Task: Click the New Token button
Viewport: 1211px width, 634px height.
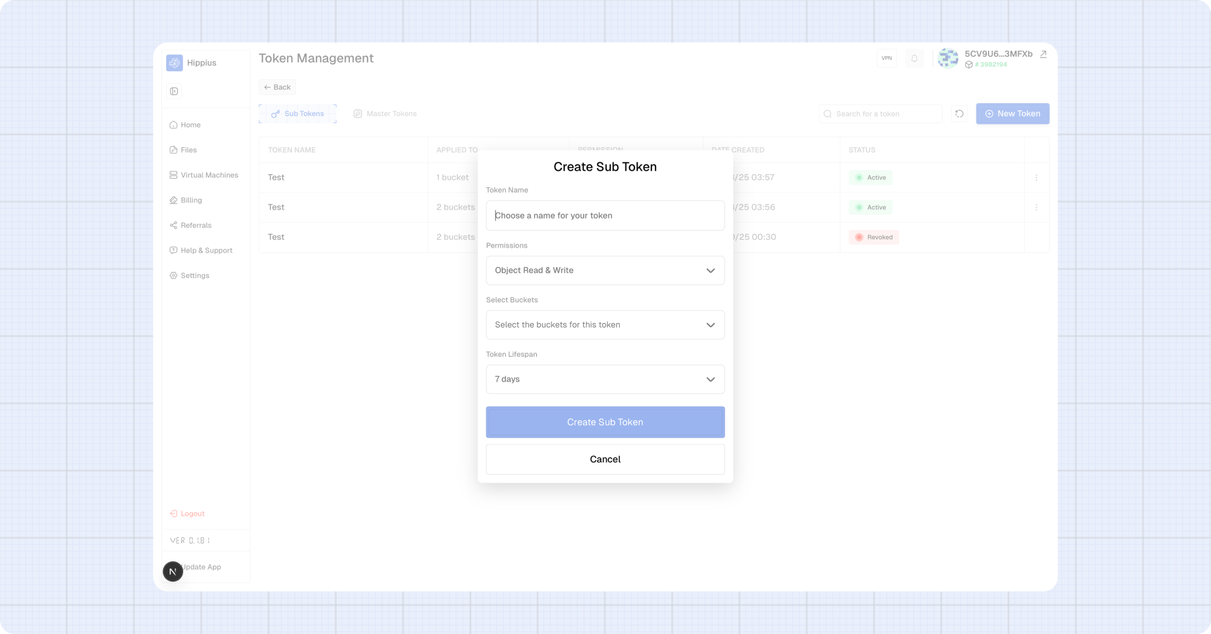Action: [x=1012, y=114]
